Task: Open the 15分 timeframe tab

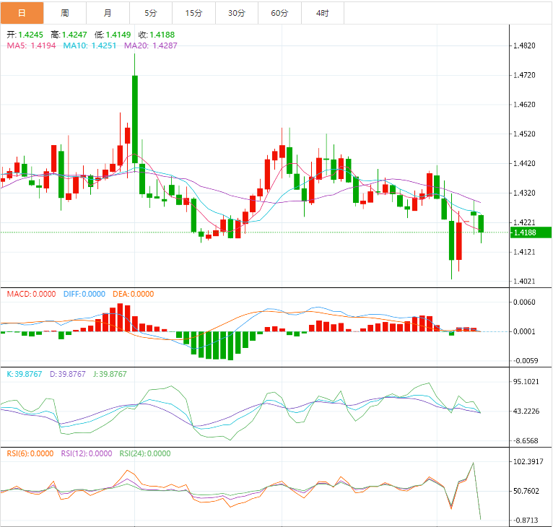Action: (193, 13)
